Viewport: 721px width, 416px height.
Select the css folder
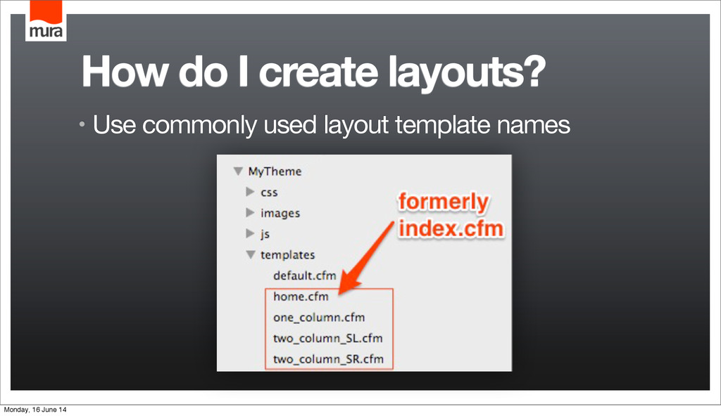tap(269, 193)
